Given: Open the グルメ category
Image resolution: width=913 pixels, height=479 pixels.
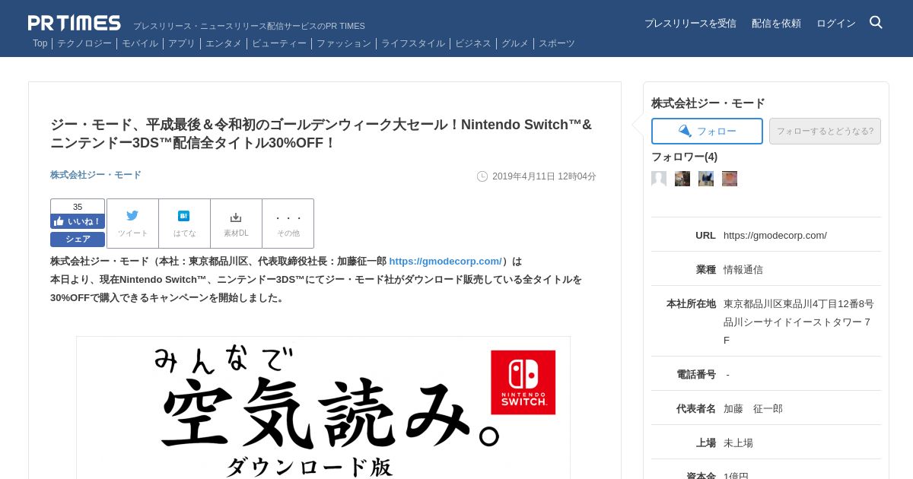Looking at the screenshot, I should [515, 43].
